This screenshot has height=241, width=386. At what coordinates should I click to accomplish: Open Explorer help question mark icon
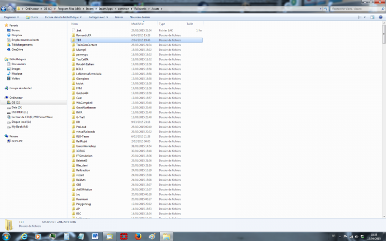click(381, 17)
